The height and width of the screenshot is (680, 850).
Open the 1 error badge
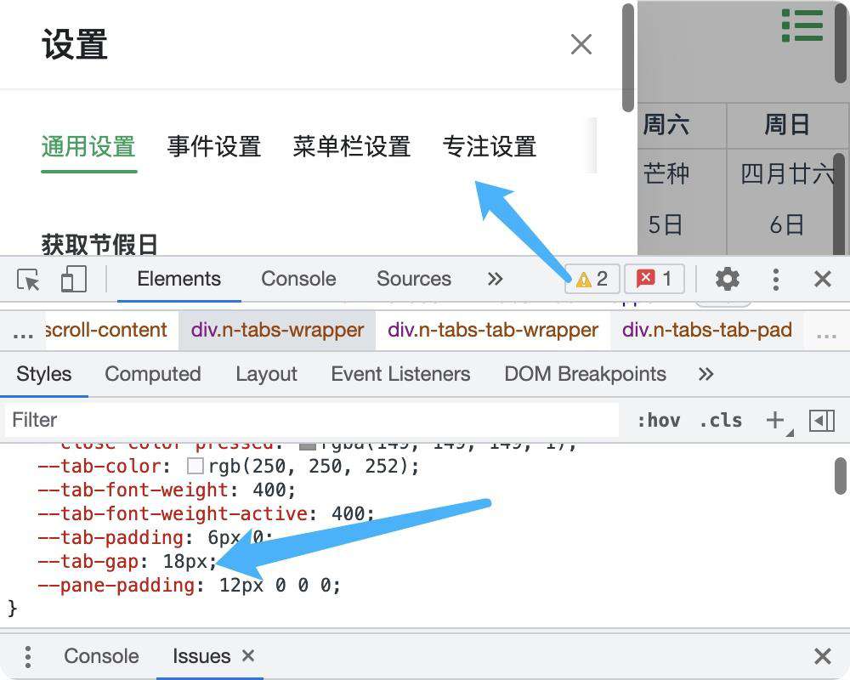(x=654, y=280)
